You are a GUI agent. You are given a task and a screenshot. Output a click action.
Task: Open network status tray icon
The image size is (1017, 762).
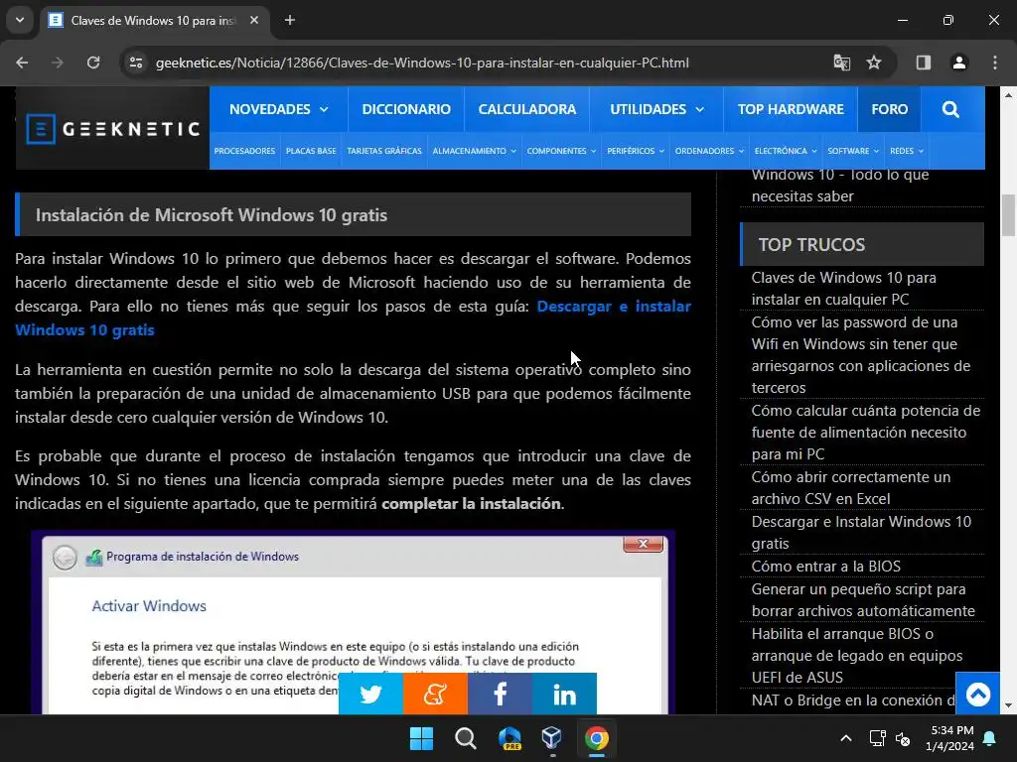(877, 738)
